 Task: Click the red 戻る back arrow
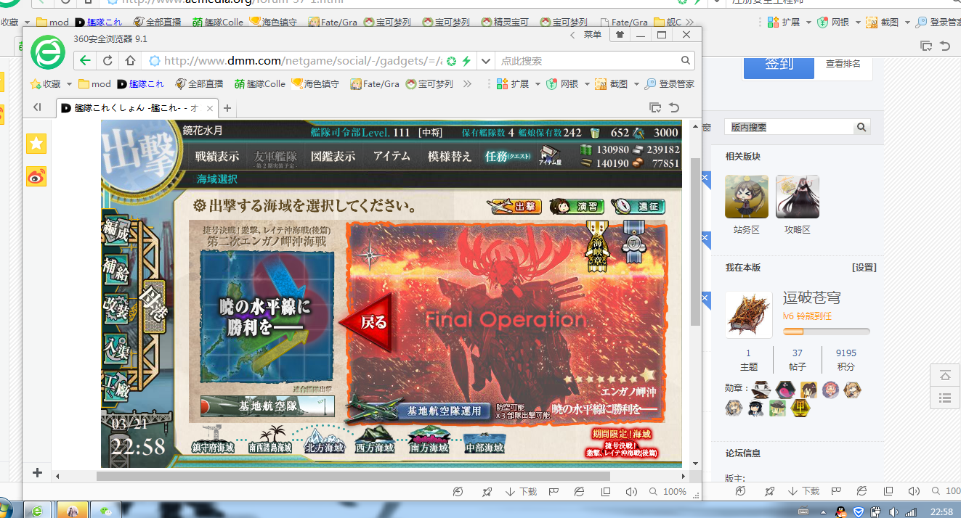(x=367, y=321)
